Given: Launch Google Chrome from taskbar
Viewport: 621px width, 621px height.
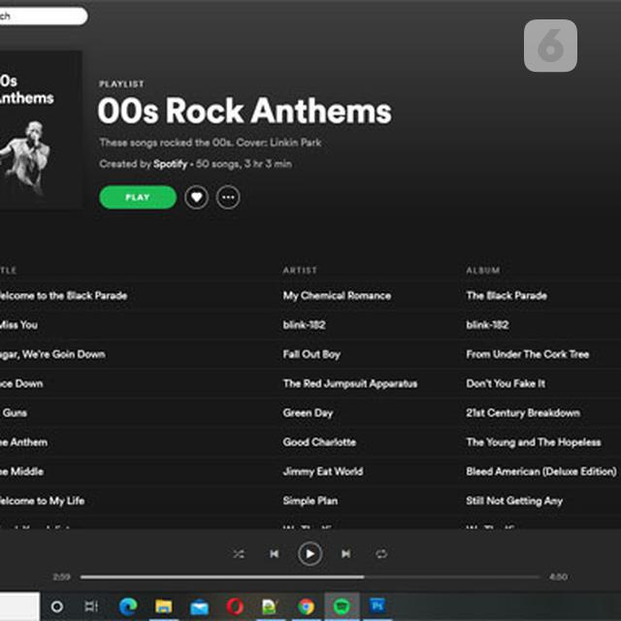Looking at the screenshot, I should [307, 606].
